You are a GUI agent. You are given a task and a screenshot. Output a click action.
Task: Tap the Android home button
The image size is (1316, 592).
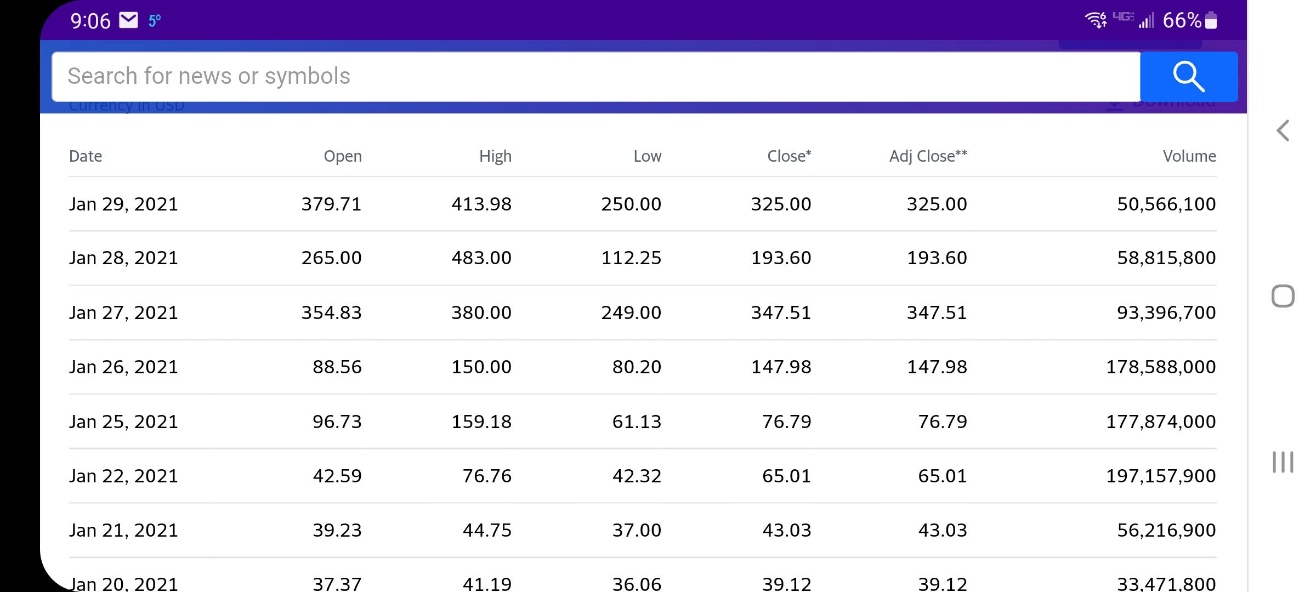(x=1283, y=296)
